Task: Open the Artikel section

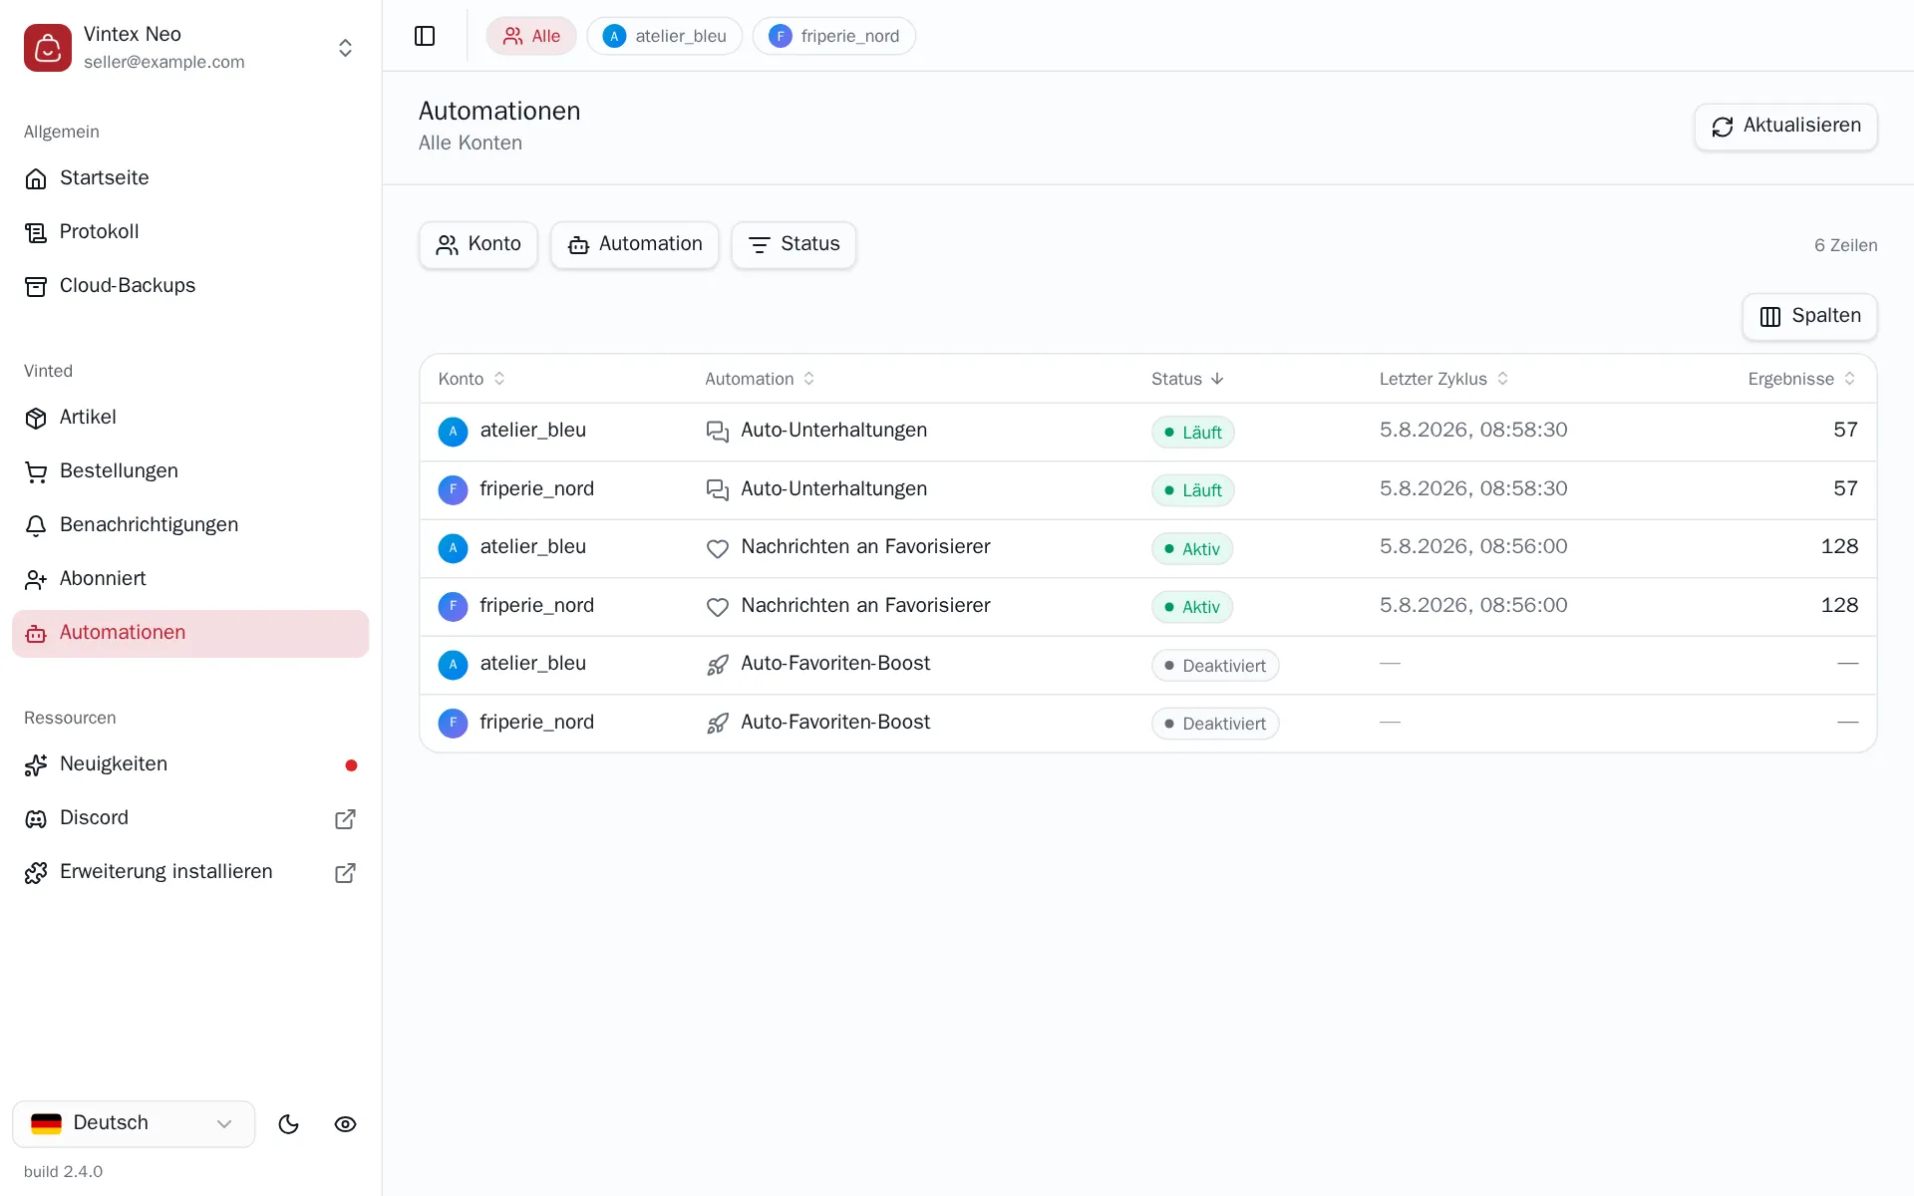Action: (190, 417)
